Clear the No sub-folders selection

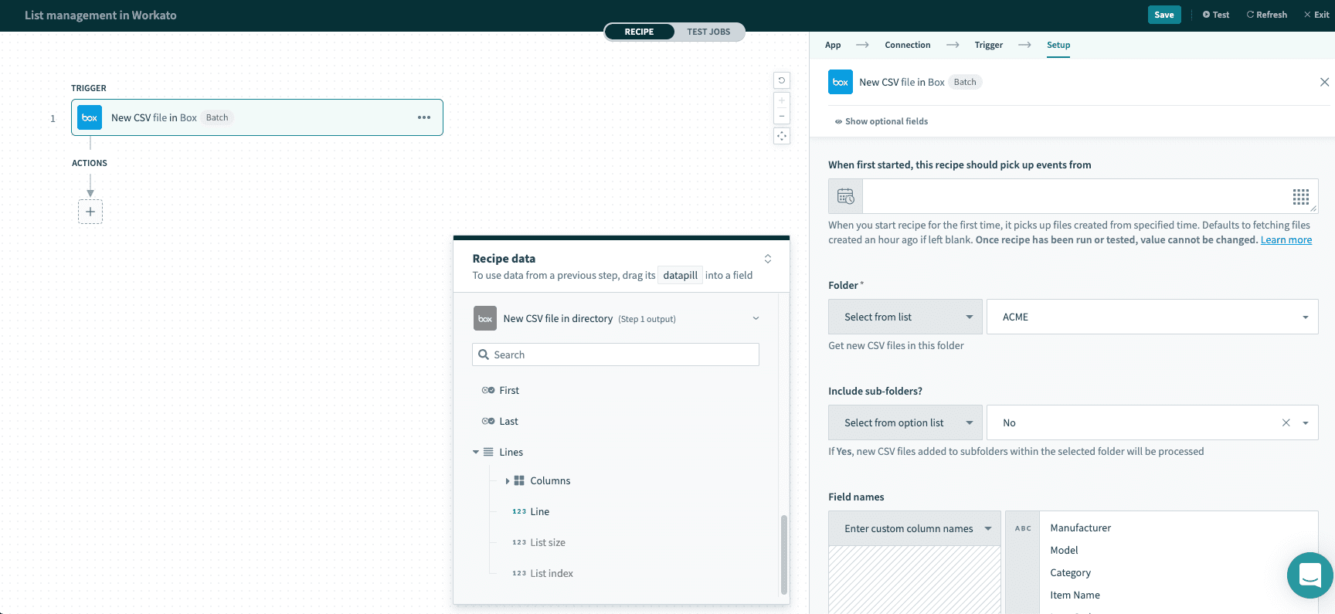coord(1286,422)
